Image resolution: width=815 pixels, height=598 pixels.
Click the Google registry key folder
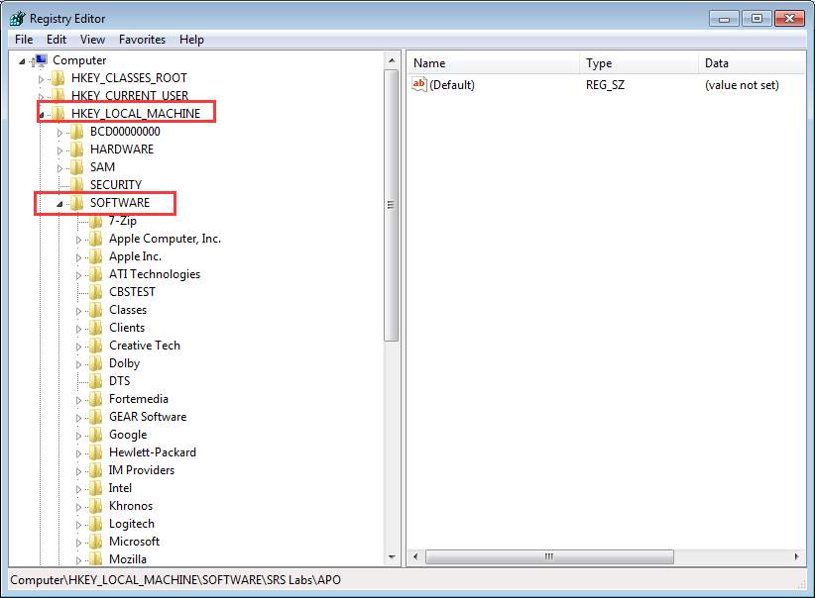pos(128,435)
